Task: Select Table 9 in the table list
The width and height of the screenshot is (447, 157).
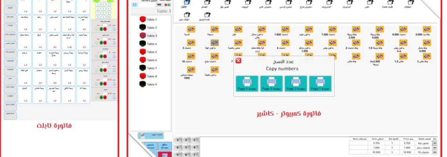Action: [148, 84]
